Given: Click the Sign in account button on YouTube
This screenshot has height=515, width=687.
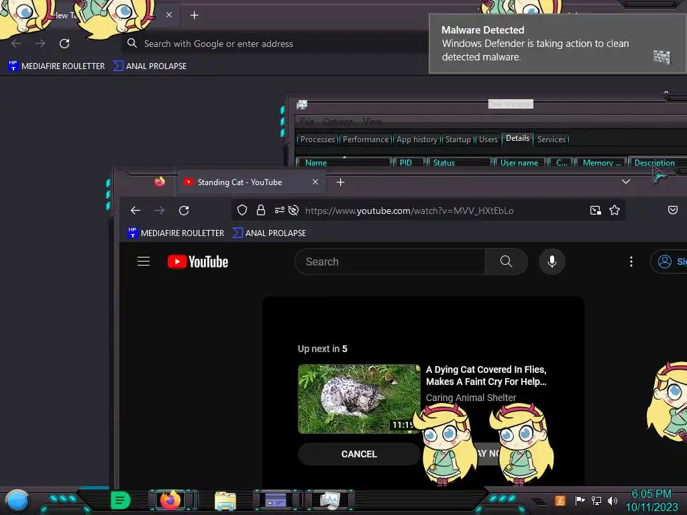Looking at the screenshot, I should [x=669, y=262].
